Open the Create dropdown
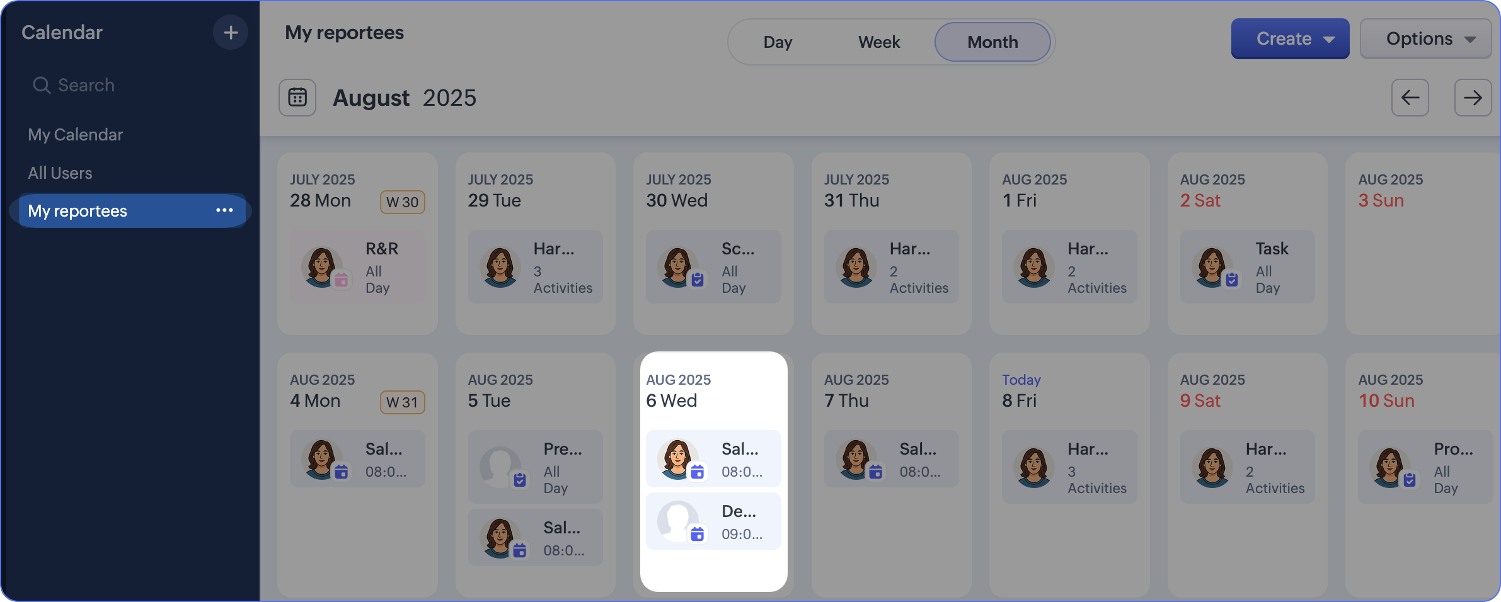The width and height of the screenshot is (1501, 602). pos(1290,39)
